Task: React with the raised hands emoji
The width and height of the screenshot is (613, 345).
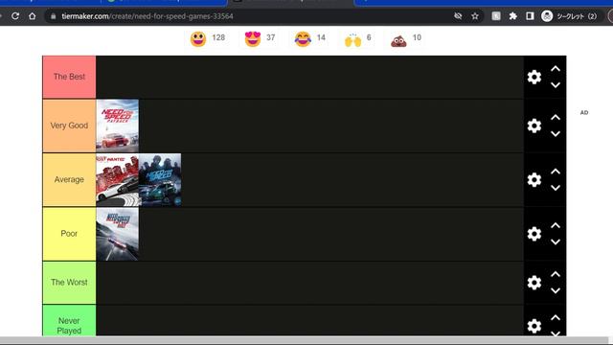Action: [x=352, y=39]
